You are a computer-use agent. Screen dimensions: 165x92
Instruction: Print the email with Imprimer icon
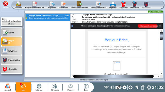(x=113, y=4)
